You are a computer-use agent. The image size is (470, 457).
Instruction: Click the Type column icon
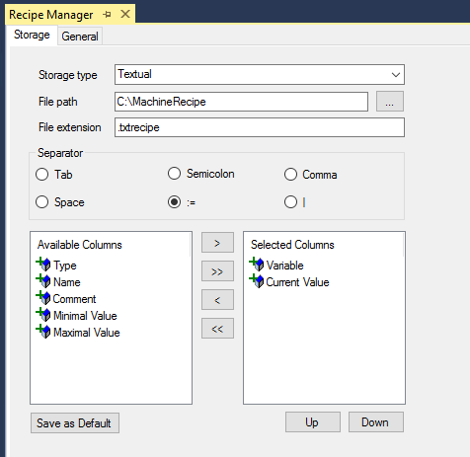[x=43, y=265]
